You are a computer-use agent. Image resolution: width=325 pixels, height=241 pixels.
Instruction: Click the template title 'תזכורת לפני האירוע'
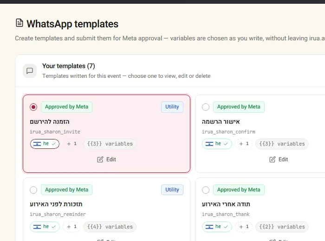click(x=56, y=204)
